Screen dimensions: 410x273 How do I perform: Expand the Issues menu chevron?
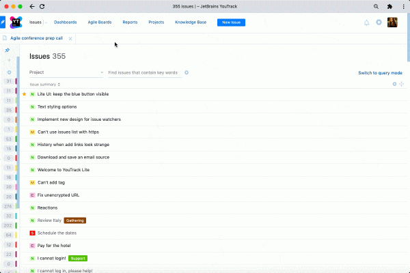(46, 23)
